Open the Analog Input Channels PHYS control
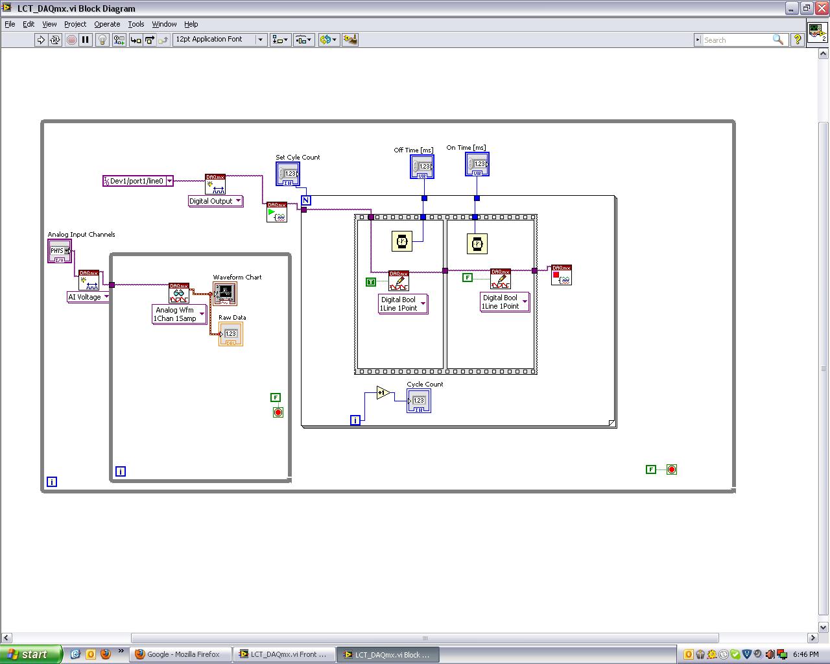This screenshot has width=830, height=664. 60,251
